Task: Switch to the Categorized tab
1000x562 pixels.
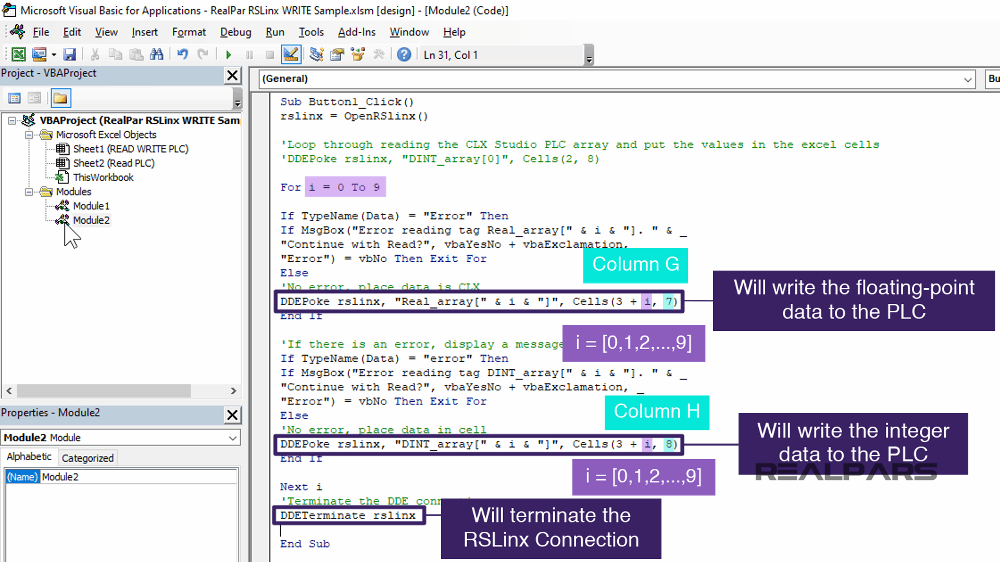Action: point(87,458)
